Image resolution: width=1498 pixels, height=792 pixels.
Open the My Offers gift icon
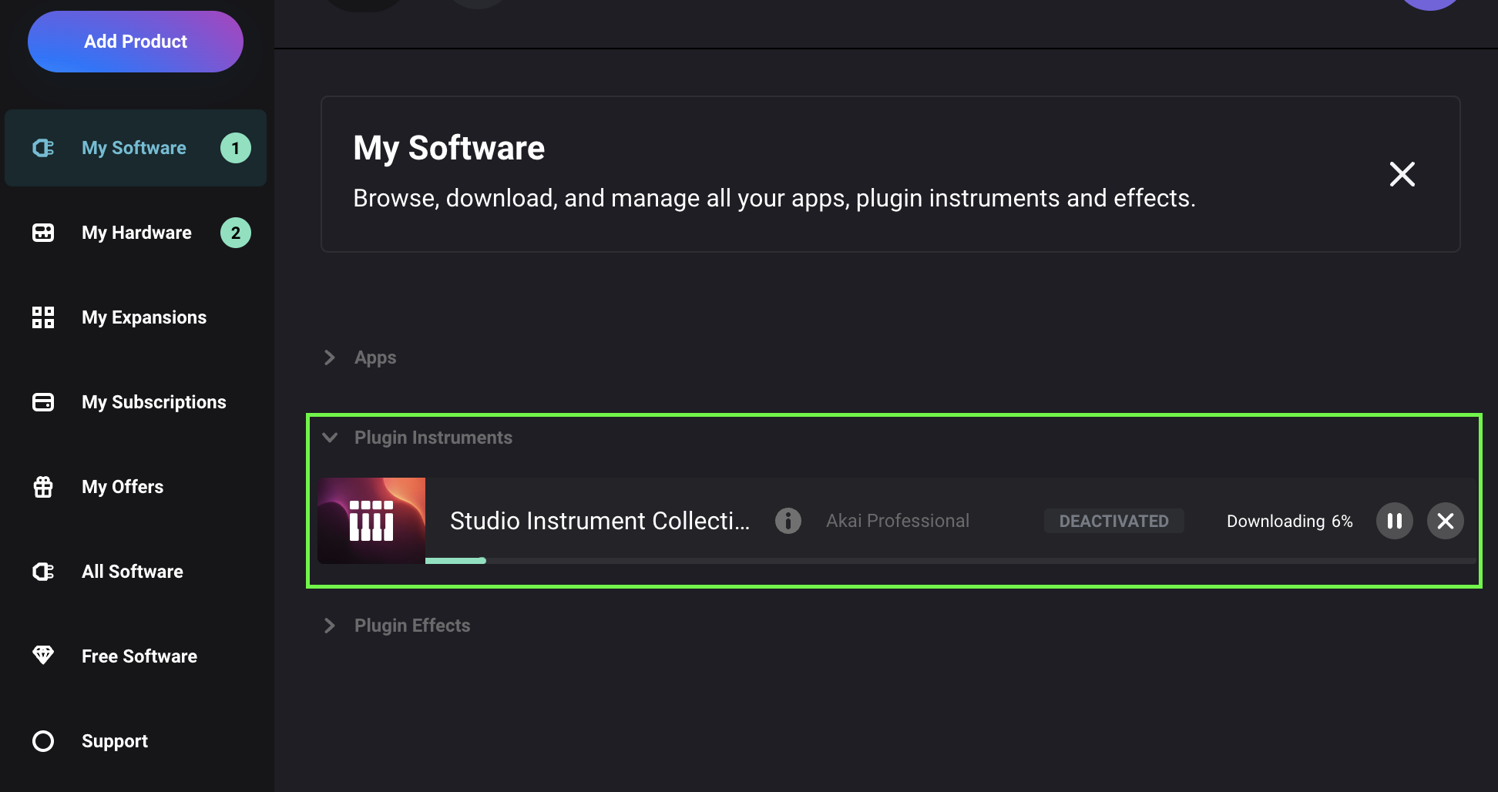(x=43, y=487)
